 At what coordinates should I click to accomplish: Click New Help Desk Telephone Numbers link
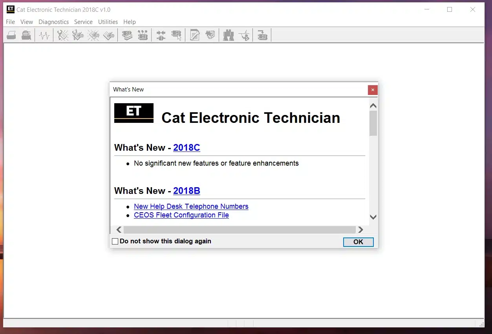[x=191, y=206]
